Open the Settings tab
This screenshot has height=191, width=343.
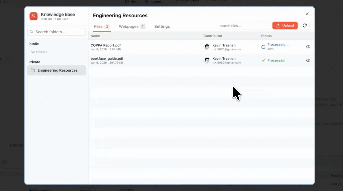tap(162, 27)
